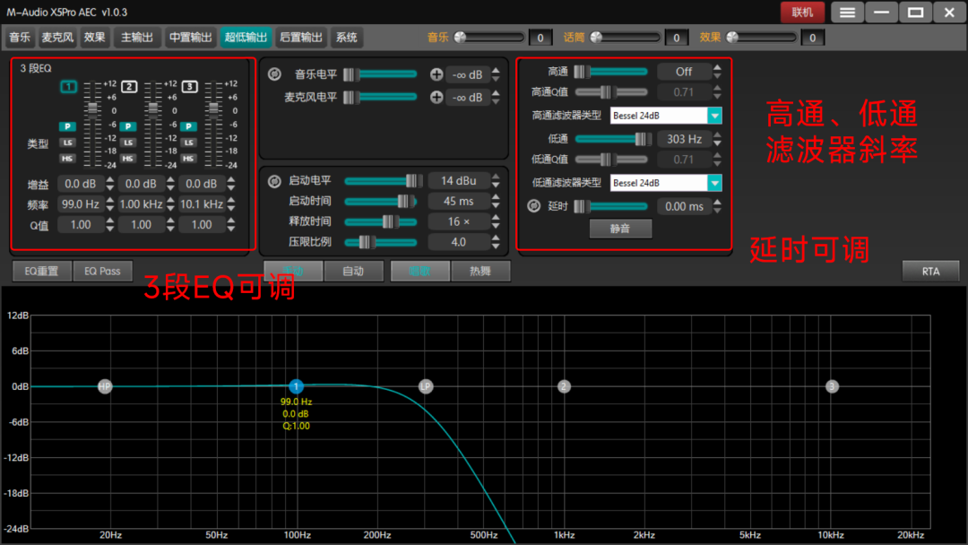
Task: Click the EQ Pass button
Action: coord(102,271)
